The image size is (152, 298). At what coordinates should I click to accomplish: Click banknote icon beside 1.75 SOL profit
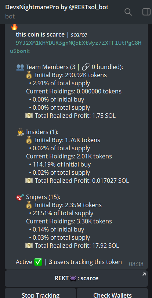[29, 116]
